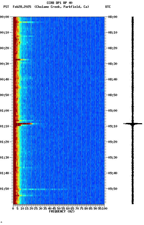Click the 01:40 PST time label
Viewport: 144px width, 225px height.
pos(4,173)
